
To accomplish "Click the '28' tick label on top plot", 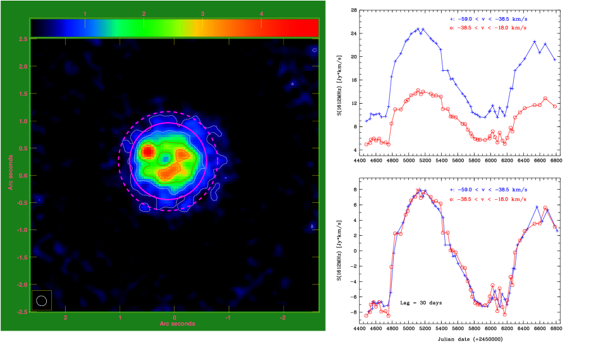I will coord(354,11).
